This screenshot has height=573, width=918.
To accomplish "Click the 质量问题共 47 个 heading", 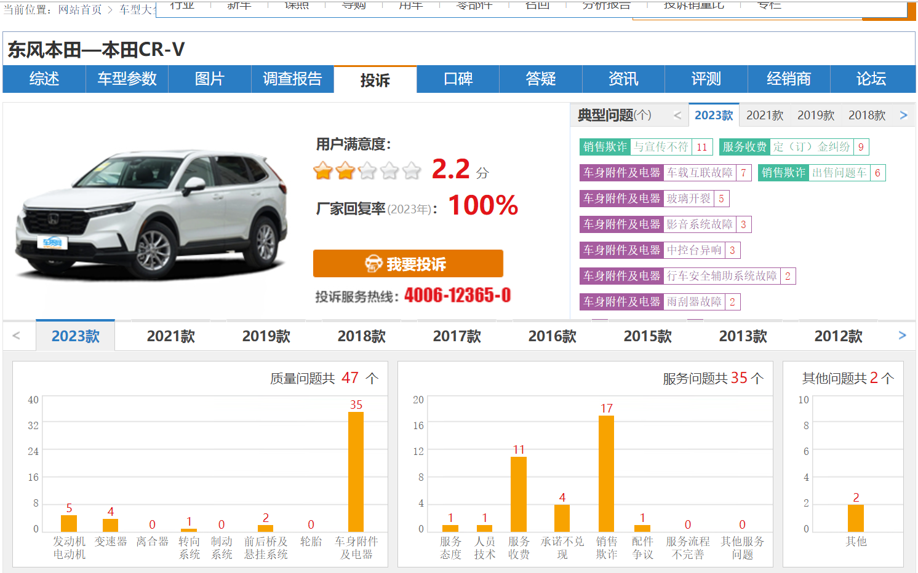I will click(x=324, y=378).
